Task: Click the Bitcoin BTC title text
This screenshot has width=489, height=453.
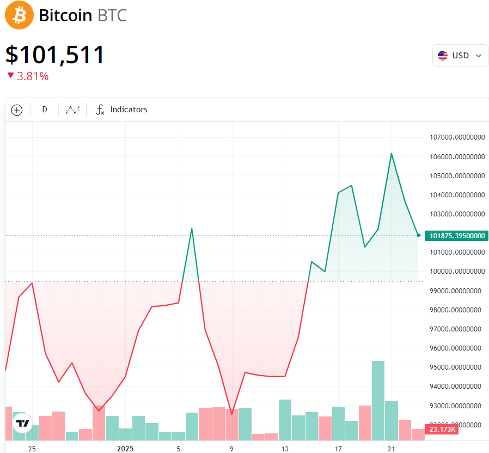Action: (x=83, y=15)
